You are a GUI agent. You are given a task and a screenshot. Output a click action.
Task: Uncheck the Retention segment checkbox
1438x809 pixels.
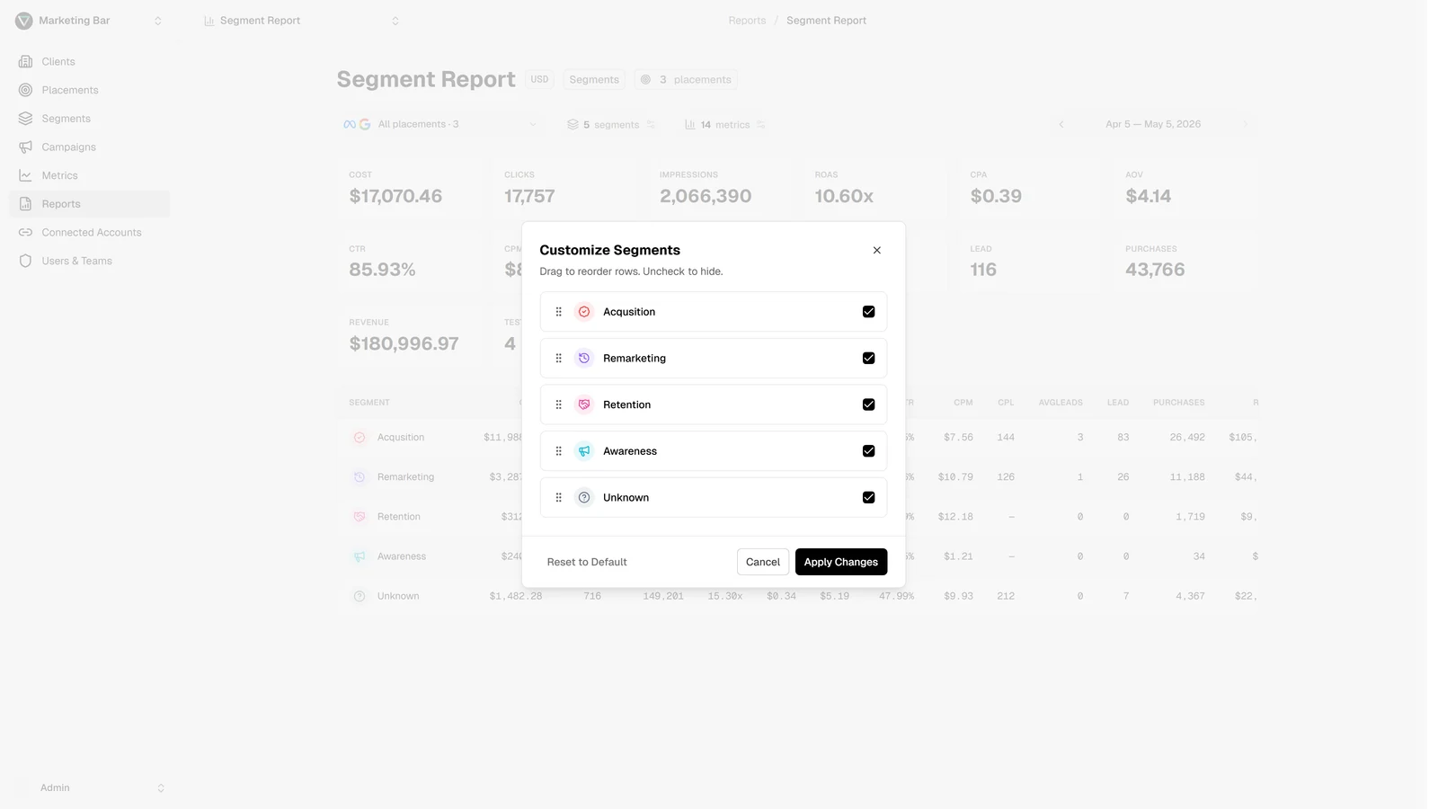point(868,404)
